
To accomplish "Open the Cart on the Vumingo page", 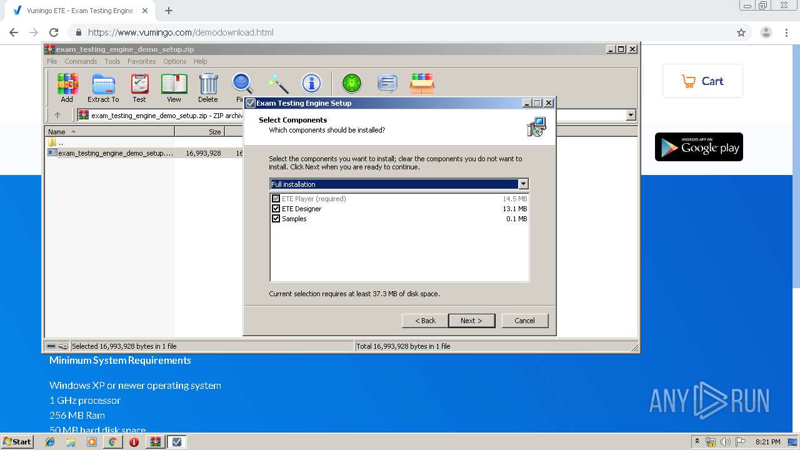I will click(x=702, y=81).
